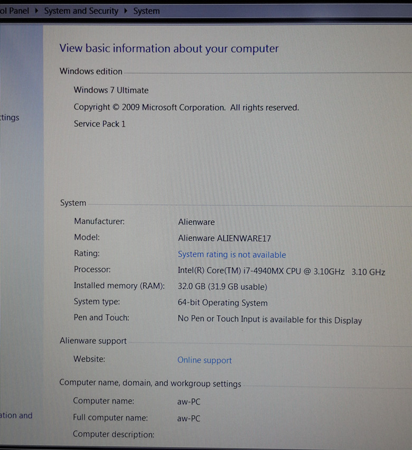Image resolution: width=412 pixels, height=450 pixels.
Task: Click the 'Pen and Touch:' label
Action: click(x=101, y=318)
